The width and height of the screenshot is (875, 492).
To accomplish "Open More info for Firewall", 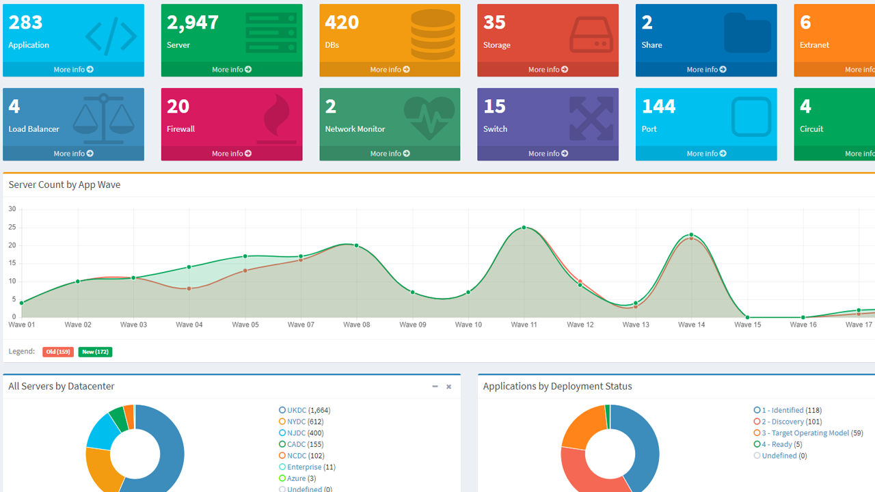I will pos(232,154).
